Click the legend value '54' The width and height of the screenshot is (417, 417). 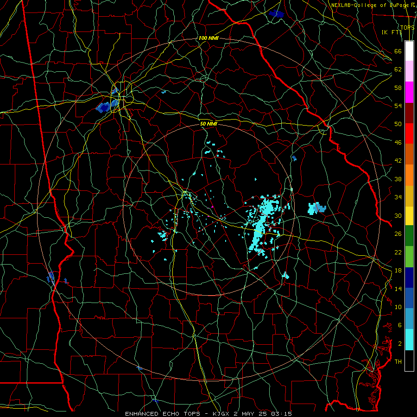pos(398,106)
